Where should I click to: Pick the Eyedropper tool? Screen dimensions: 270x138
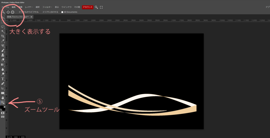[x=3, y=41]
